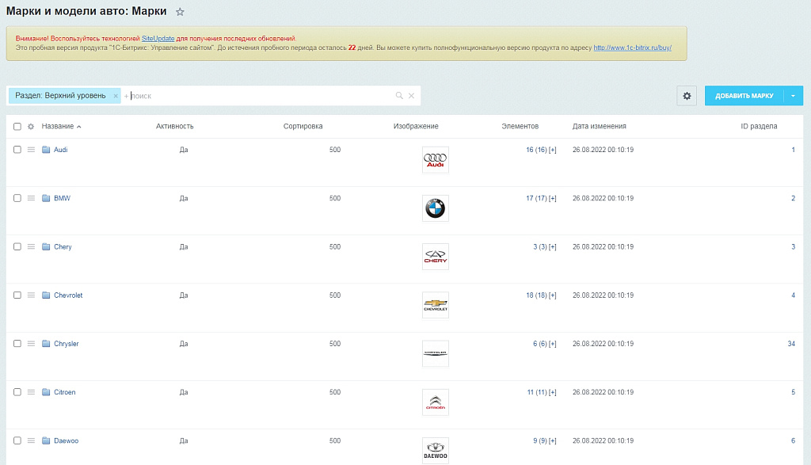This screenshot has width=811, height=465.
Task: Click the search magnifier icon
Action: pyautogui.click(x=399, y=96)
